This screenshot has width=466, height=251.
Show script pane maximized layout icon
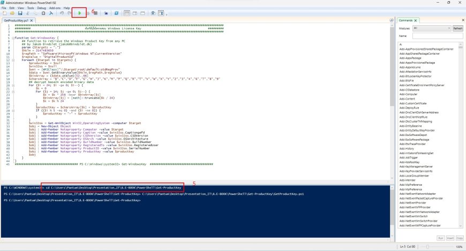pos(142,13)
